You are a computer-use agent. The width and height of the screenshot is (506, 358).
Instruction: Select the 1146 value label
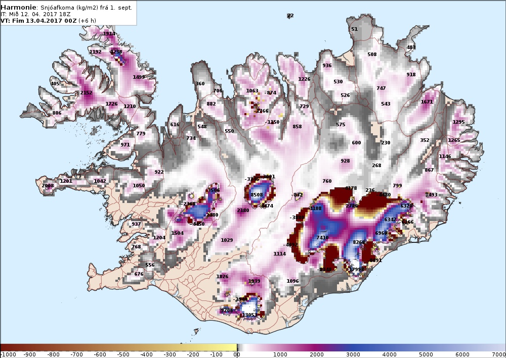pos(445,156)
